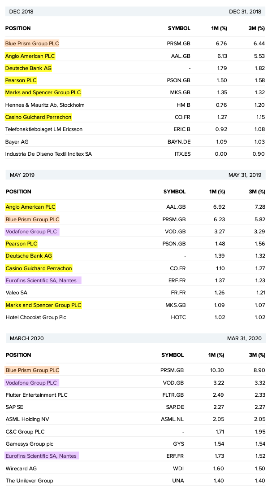Click the 10.30 value for Blue Prism

point(217,370)
